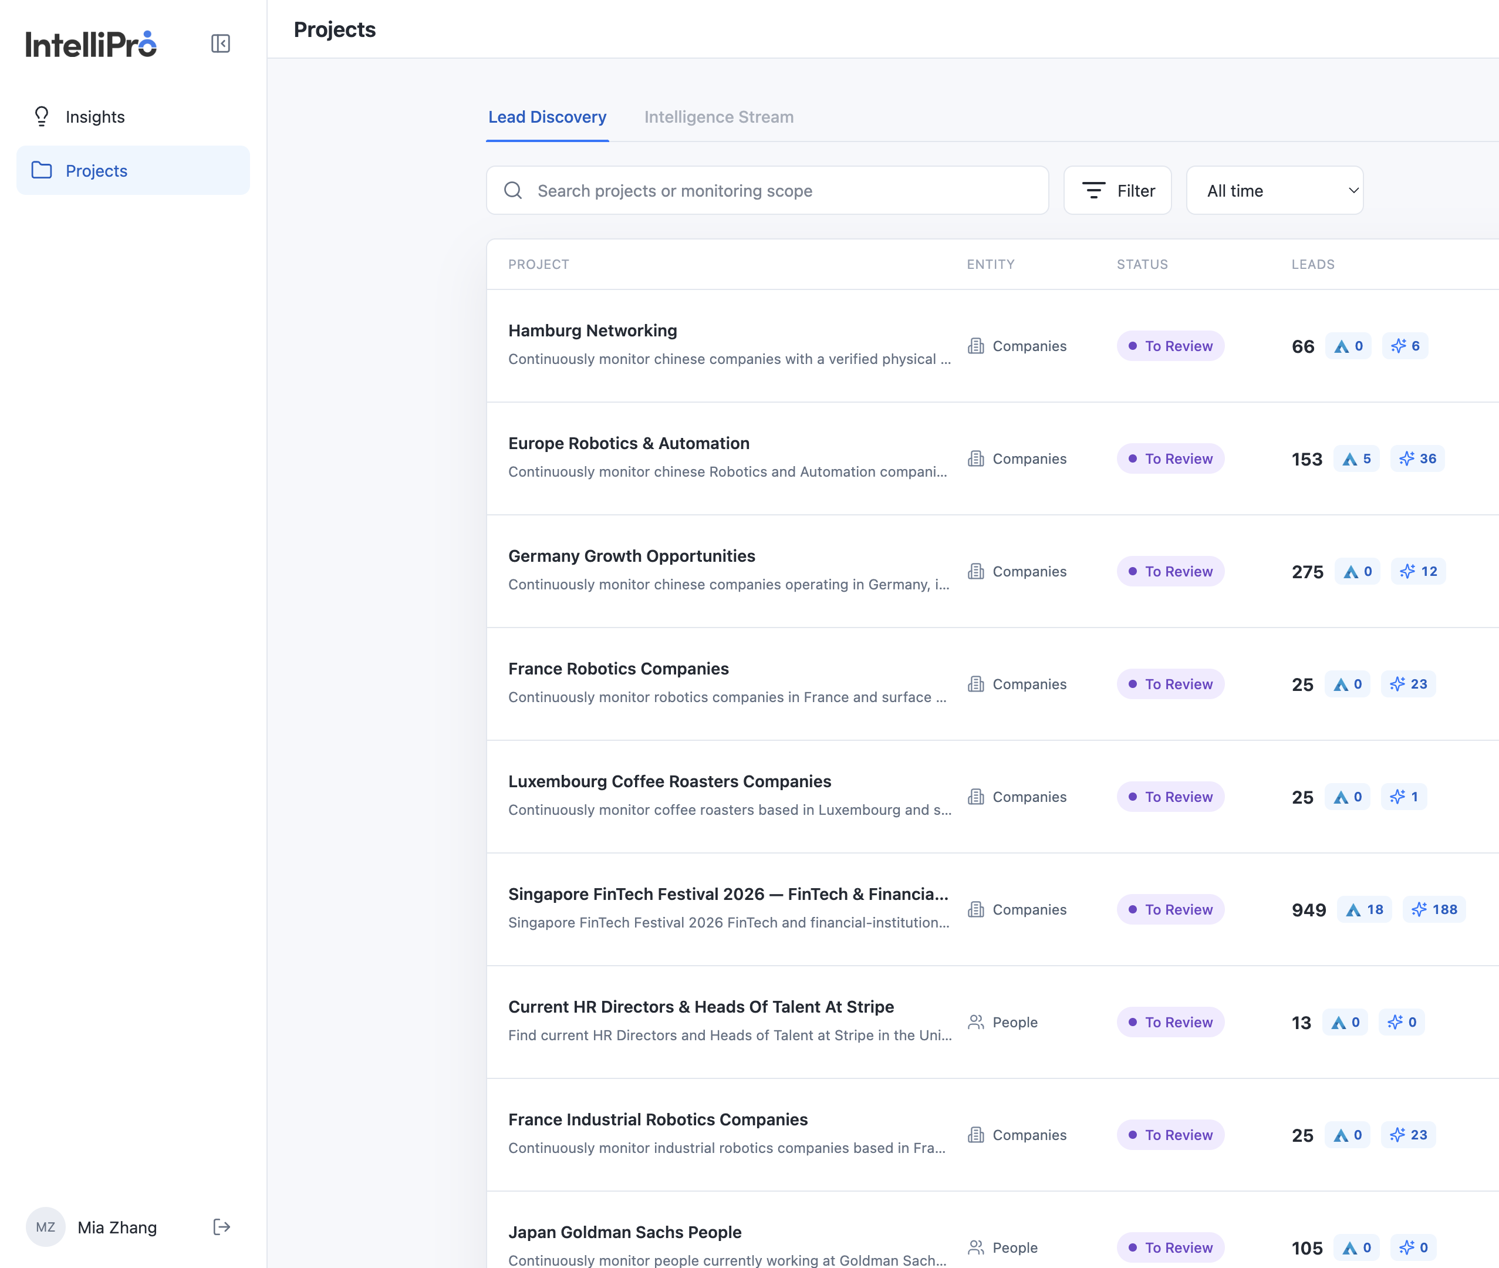Click the magnifier search icon
The height and width of the screenshot is (1268, 1499).
513,190
